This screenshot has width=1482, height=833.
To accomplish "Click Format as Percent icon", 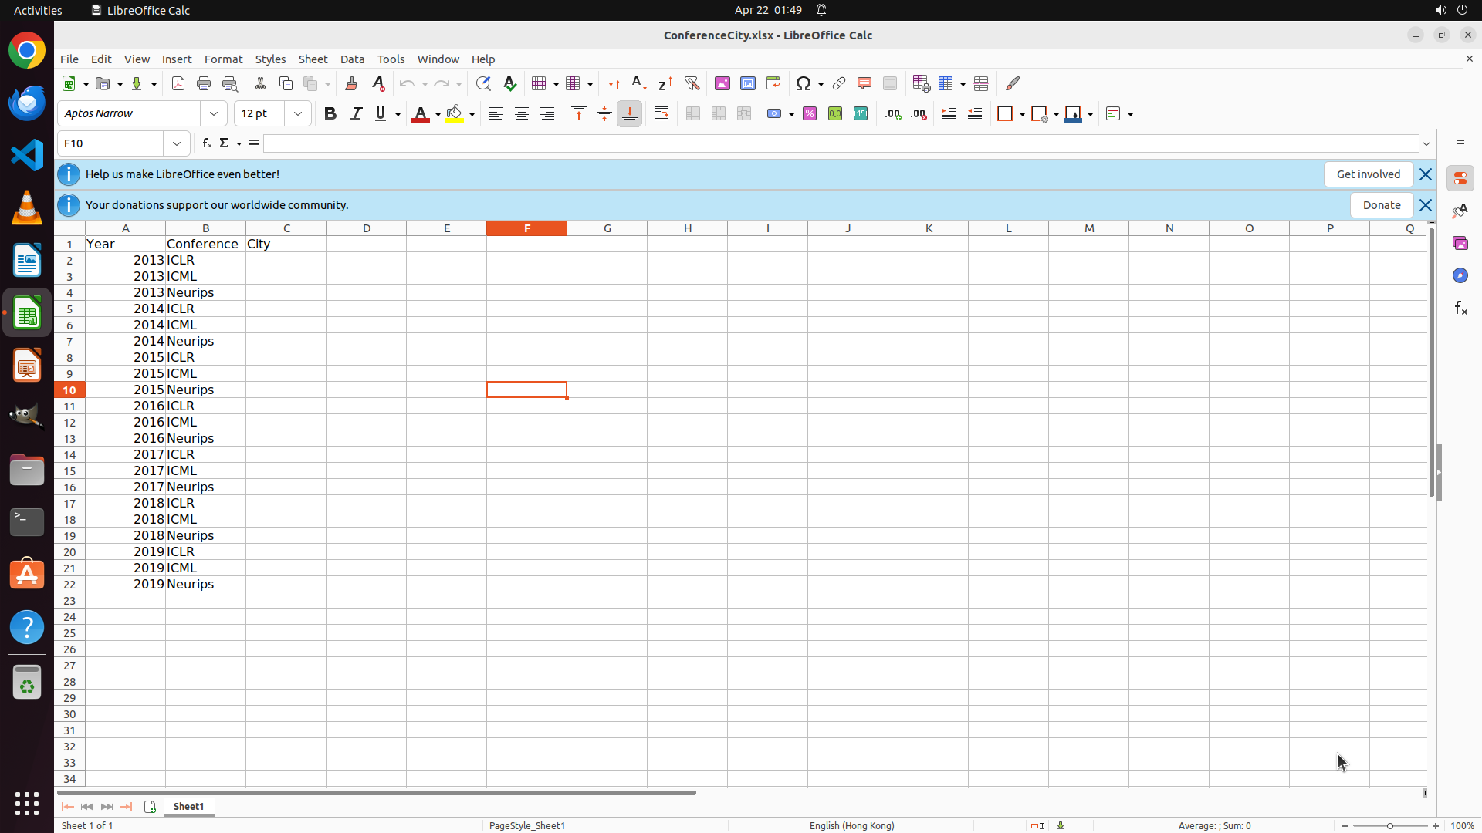I will tap(810, 114).
